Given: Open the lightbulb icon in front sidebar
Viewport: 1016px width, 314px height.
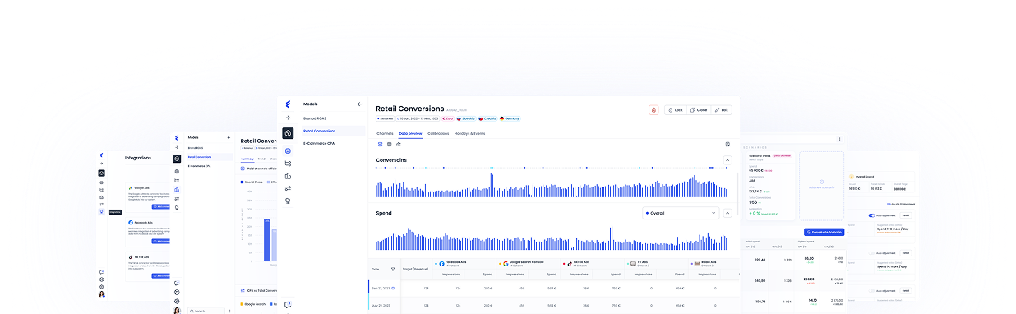Looking at the screenshot, I should tap(288, 201).
